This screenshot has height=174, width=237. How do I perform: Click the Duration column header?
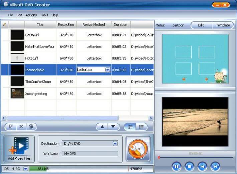pyautogui.click(x=121, y=24)
